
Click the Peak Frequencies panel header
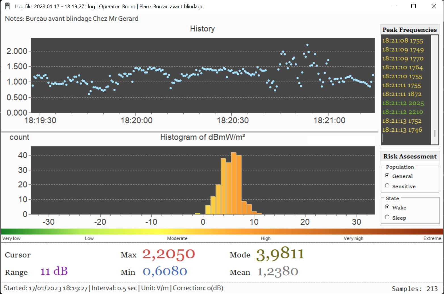pyautogui.click(x=410, y=30)
